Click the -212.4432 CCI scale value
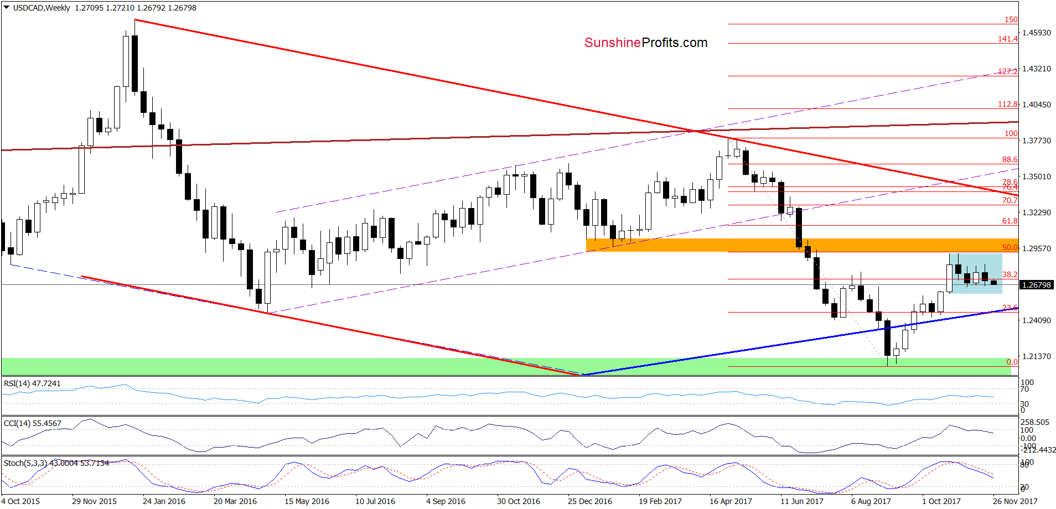1056x509 pixels. coord(1038,450)
